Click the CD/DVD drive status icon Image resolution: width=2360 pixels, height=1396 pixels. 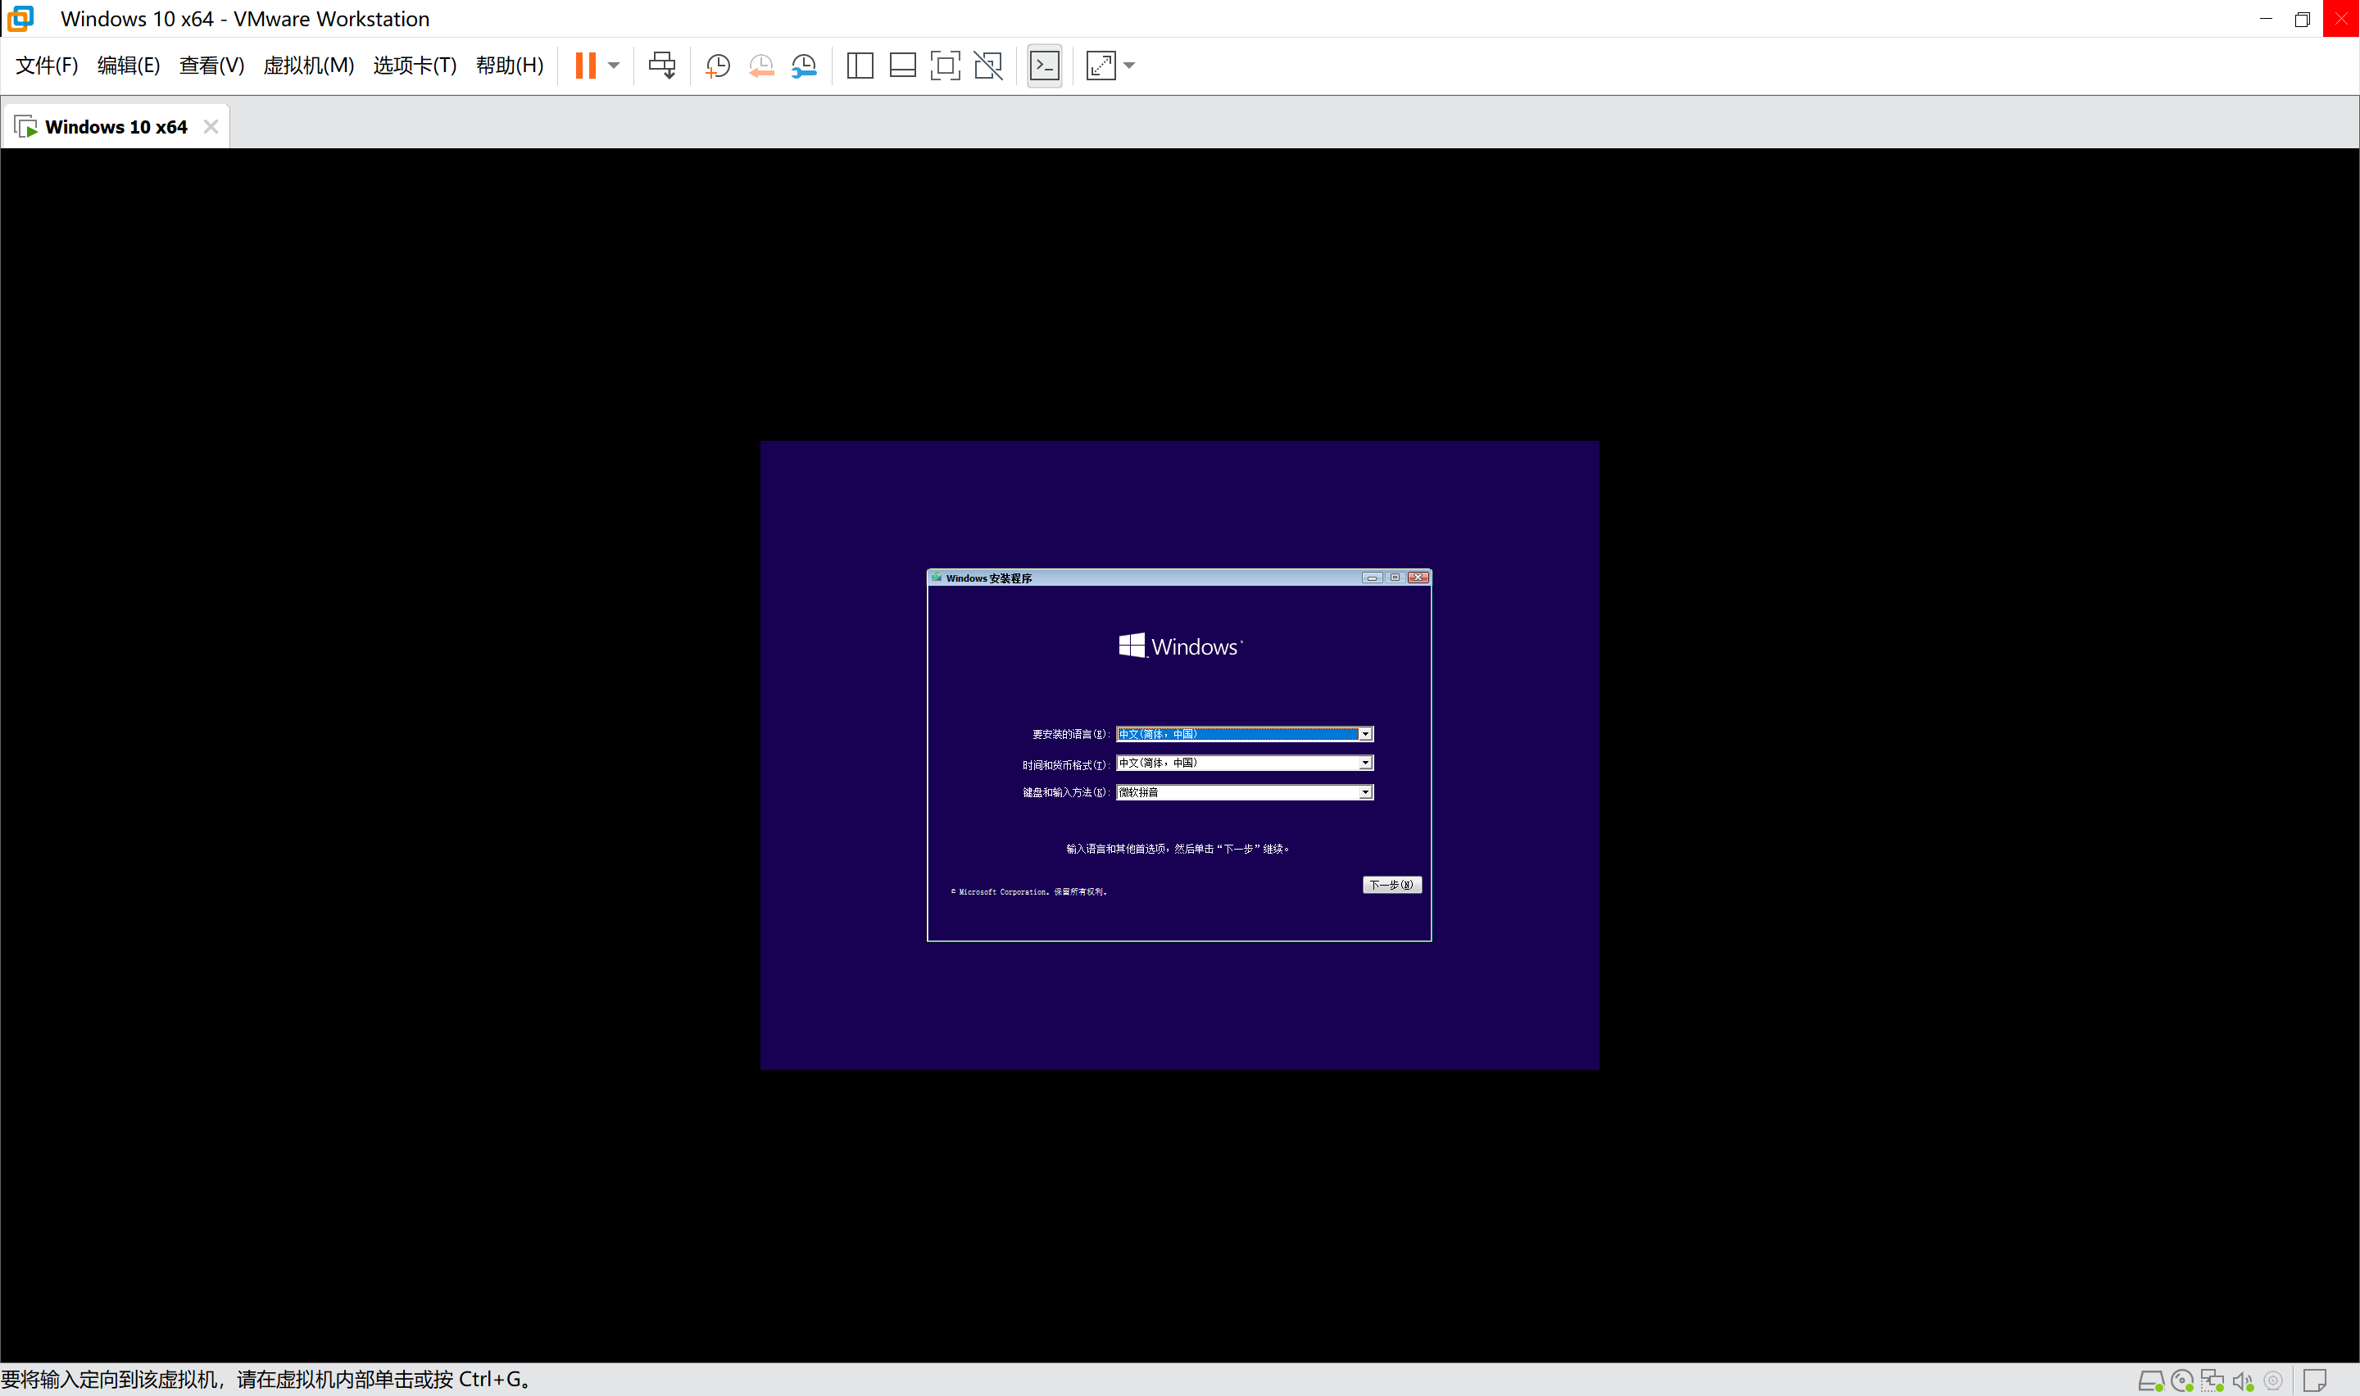tap(2182, 1381)
